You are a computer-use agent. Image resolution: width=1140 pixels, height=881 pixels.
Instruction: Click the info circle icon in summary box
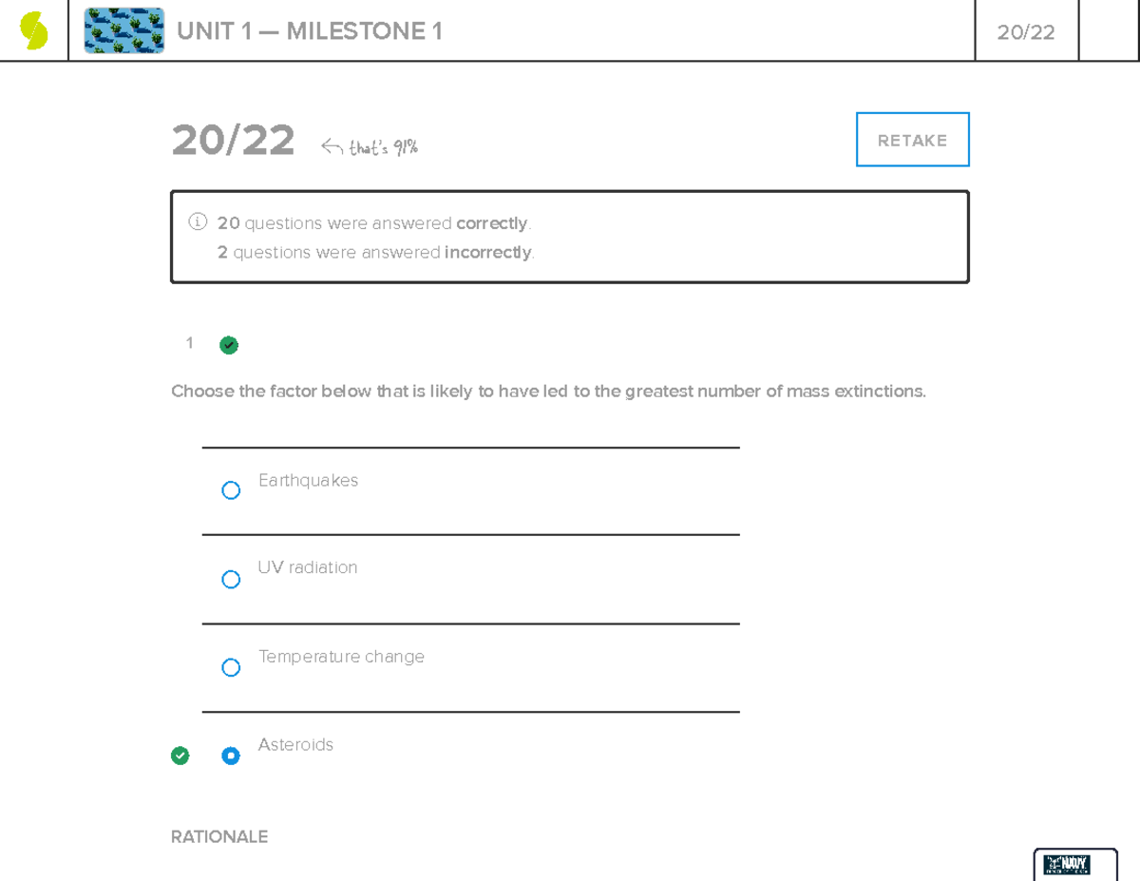tap(197, 221)
